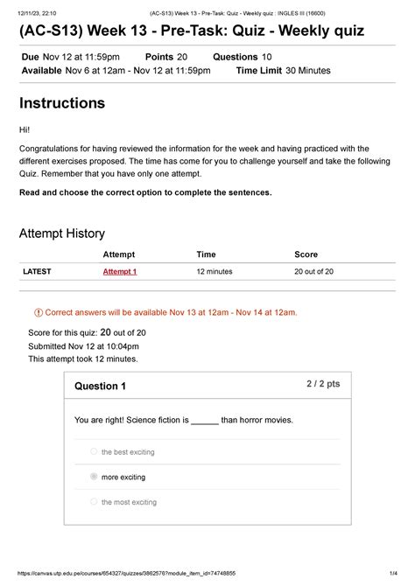Select the 'the most exciting' radio option

coord(94,501)
